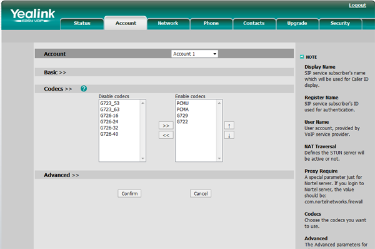
Task: Click the Yealink logo
Action: click(32, 15)
